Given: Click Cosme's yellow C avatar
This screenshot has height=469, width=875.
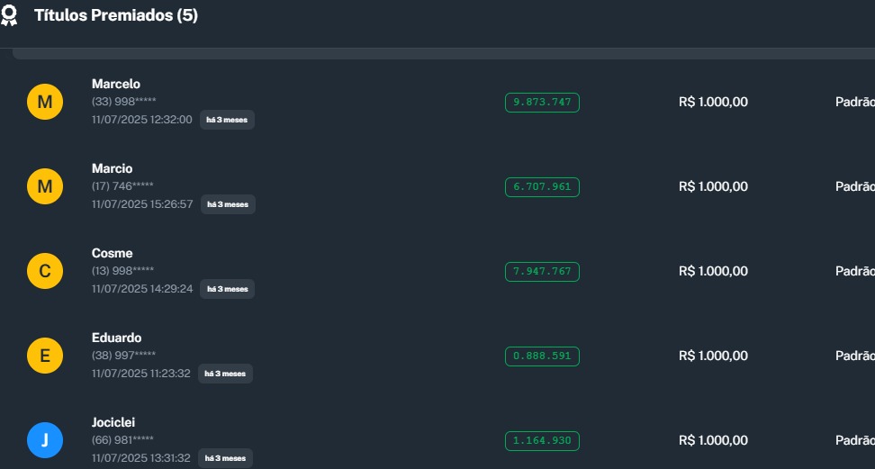Looking at the screenshot, I should point(45,271).
